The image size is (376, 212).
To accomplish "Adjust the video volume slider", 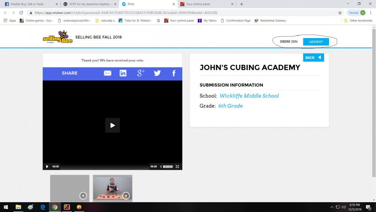I will [168, 166].
